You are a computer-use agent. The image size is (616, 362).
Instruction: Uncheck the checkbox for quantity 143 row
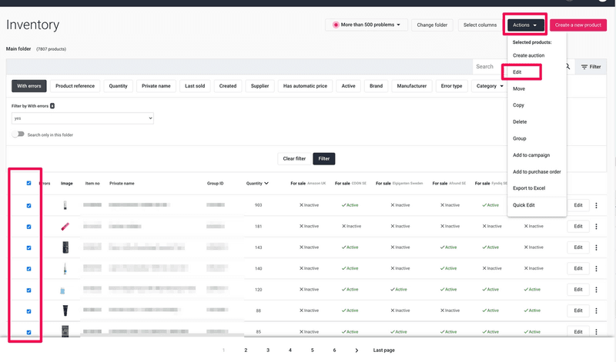[28, 248]
